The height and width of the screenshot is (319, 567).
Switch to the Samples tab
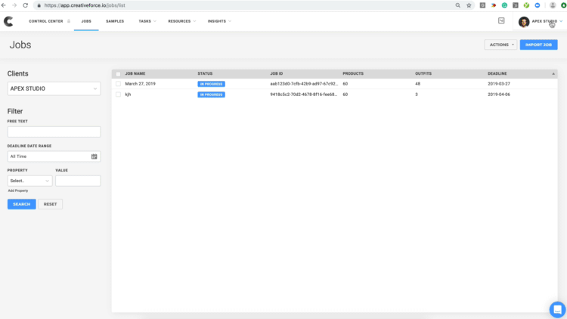pyautogui.click(x=115, y=21)
